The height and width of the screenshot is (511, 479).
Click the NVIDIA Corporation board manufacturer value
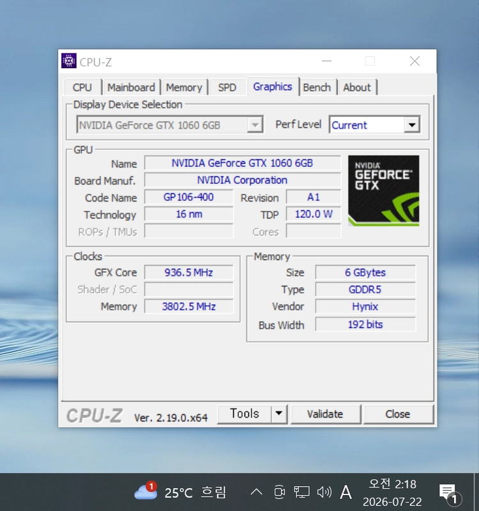[243, 180]
